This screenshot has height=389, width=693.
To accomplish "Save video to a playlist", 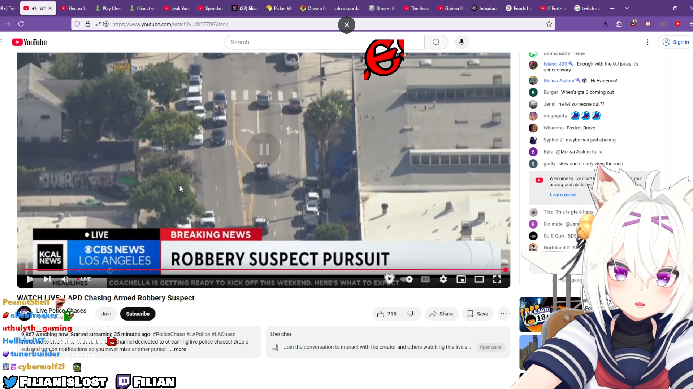I will (x=477, y=314).
